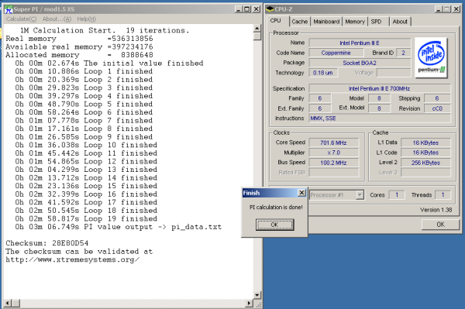Click the Multiplier value 'x 7.0'
Viewport: 465px width, 309px height.
[333, 153]
